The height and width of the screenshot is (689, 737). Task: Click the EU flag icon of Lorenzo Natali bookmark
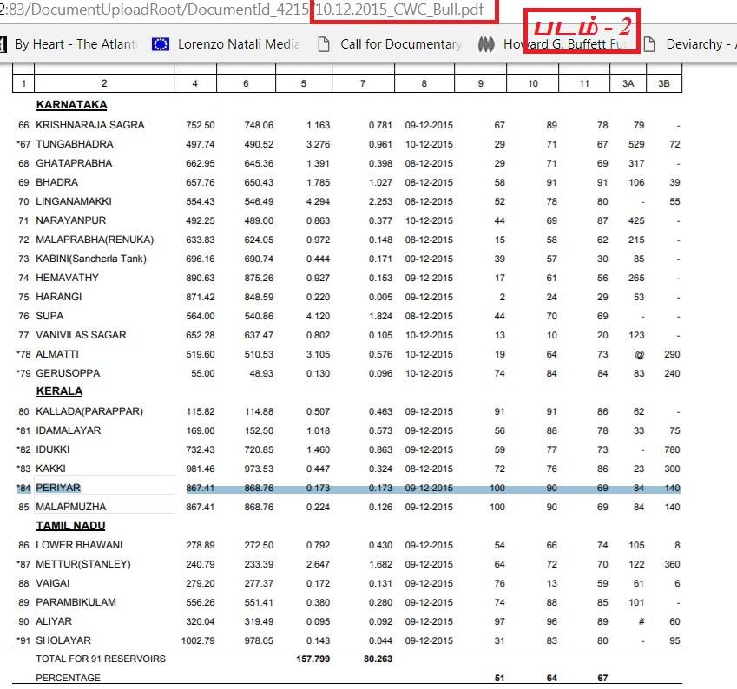tap(161, 44)
